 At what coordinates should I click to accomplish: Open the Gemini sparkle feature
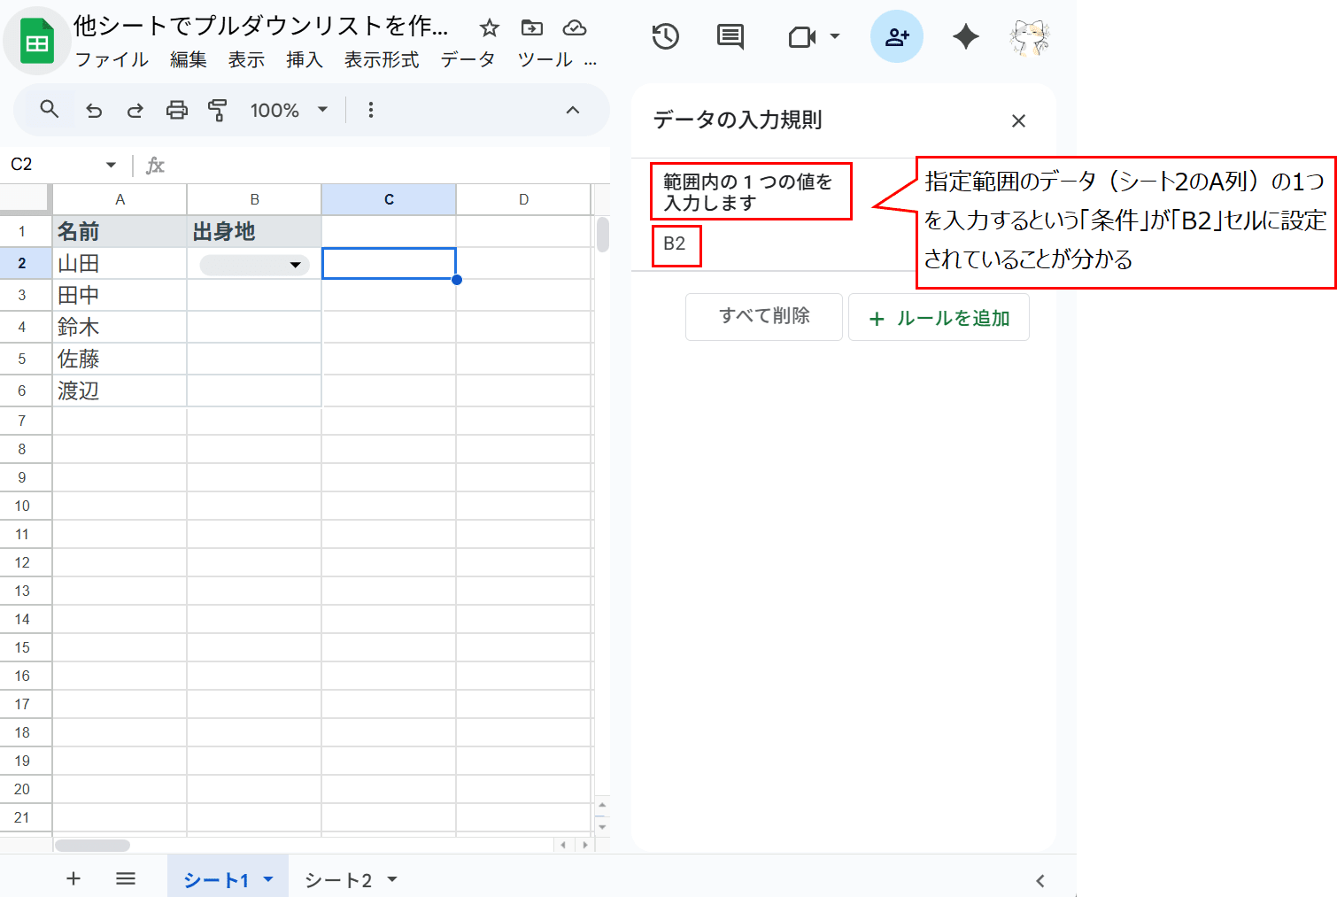coord(964,36)
